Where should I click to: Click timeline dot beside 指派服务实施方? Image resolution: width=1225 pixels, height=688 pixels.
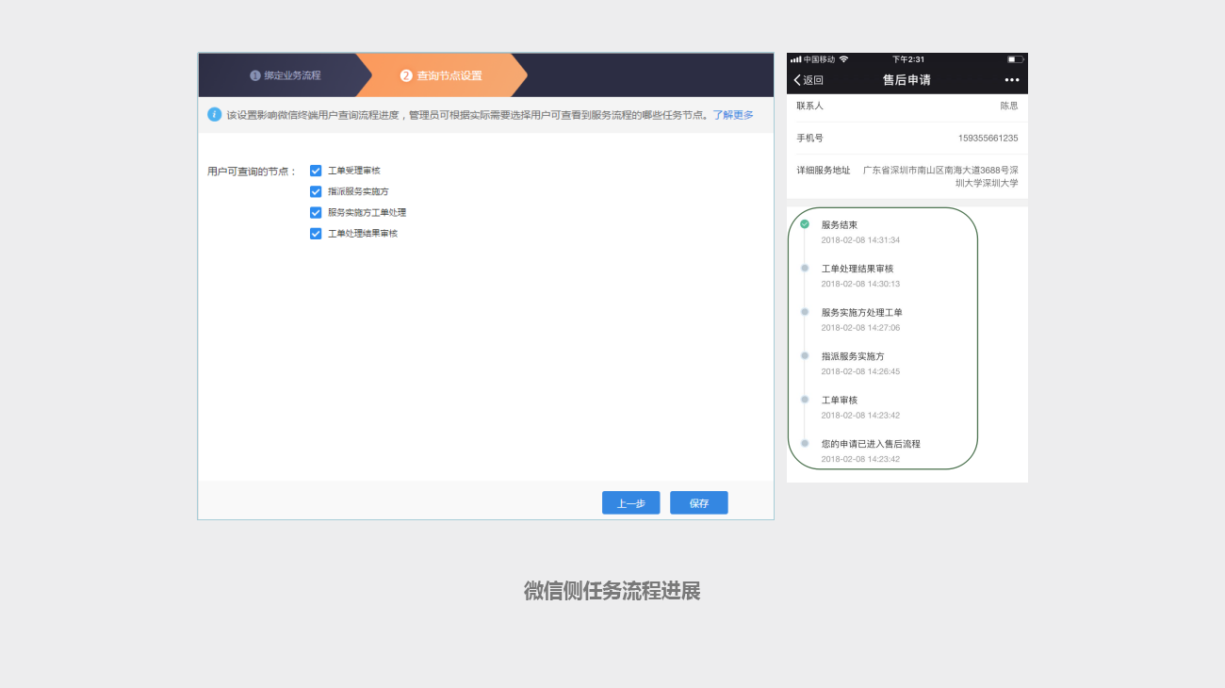[805, 355]
